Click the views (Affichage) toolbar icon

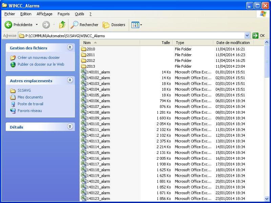(135, 25)
